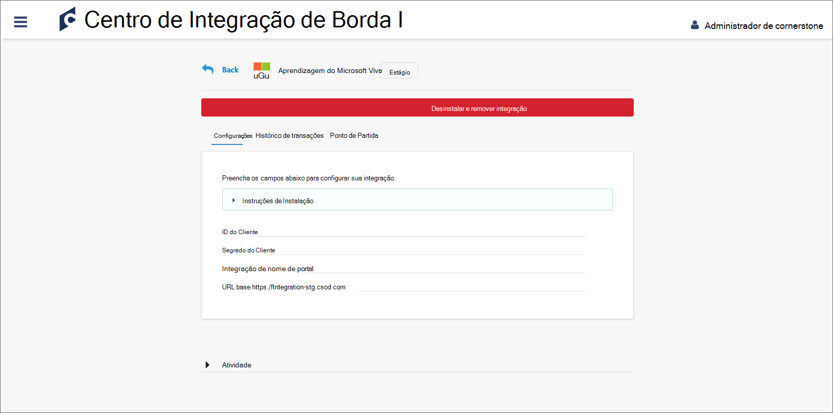Select the Configurações tab
Viewport: 833px width, 413px height.
[233, 136]
